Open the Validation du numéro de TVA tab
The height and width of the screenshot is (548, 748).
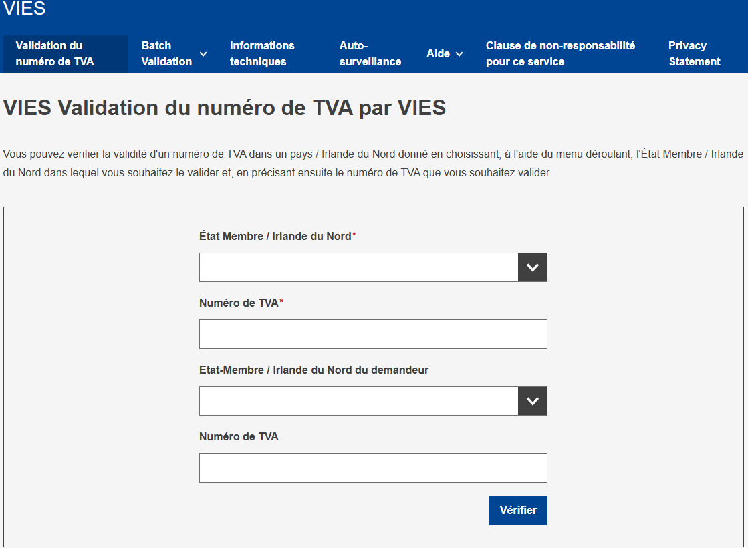tap(55, 54)
